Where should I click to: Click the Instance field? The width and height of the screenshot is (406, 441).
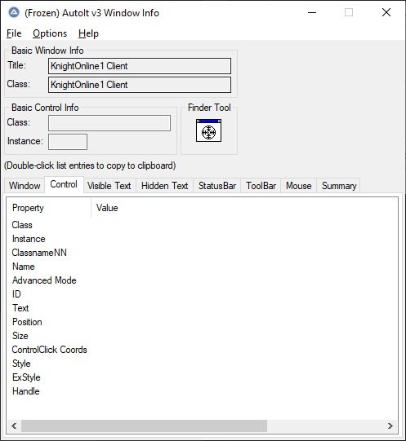click(x=68, y=142)
